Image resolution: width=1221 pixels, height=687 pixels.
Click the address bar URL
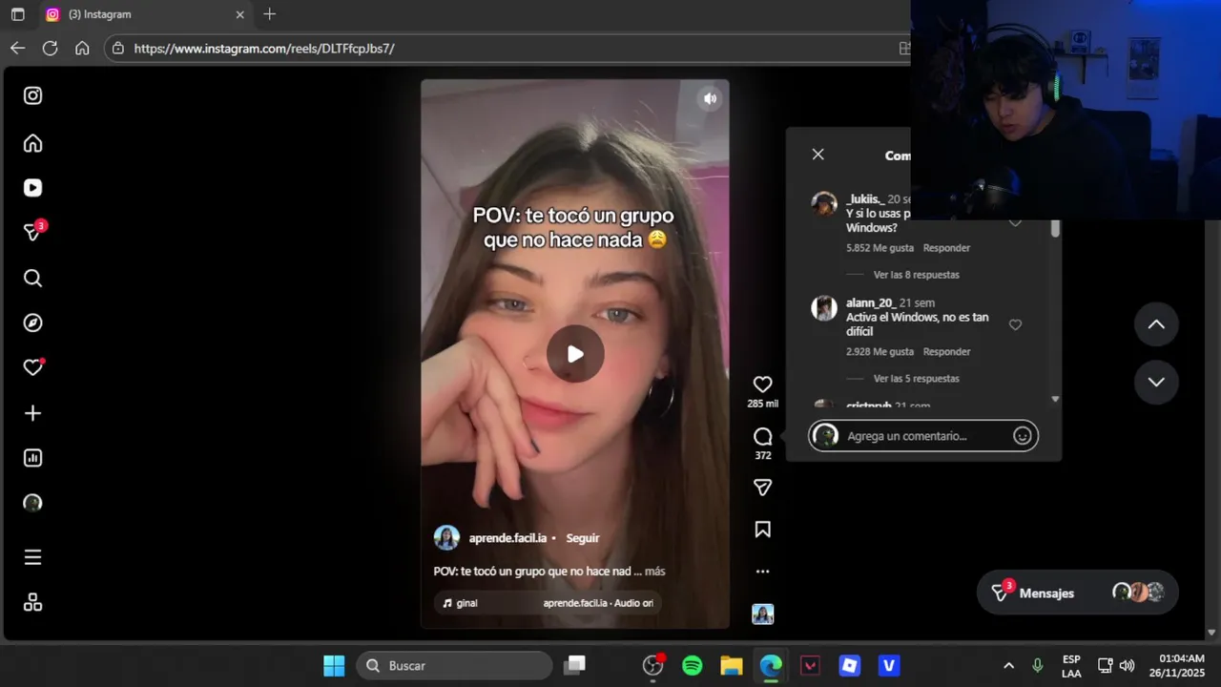[264, 48]
